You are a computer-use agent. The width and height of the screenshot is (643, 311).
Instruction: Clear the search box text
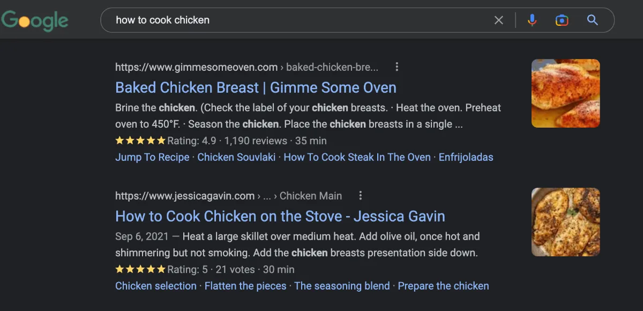pyautogui.click(x=498, y=20)
